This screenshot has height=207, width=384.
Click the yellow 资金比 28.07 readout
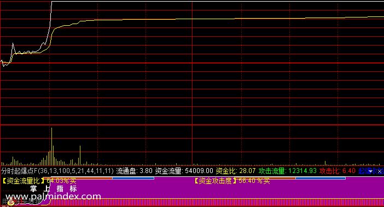tap(236, 171)
